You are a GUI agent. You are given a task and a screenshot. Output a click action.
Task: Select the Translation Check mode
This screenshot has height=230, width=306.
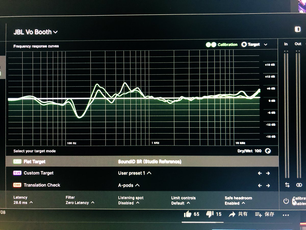pos(37,185)
